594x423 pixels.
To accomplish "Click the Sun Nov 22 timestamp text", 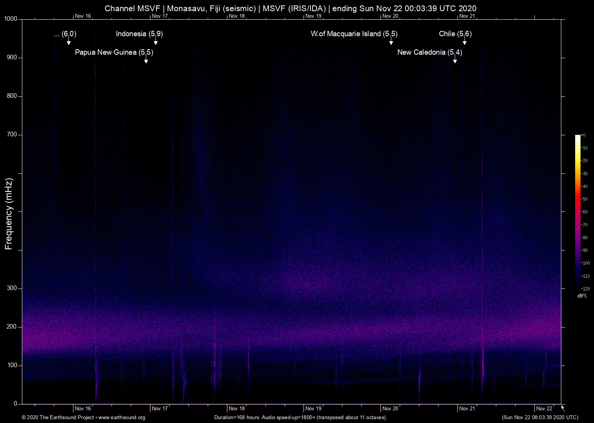I will (539, 418).
